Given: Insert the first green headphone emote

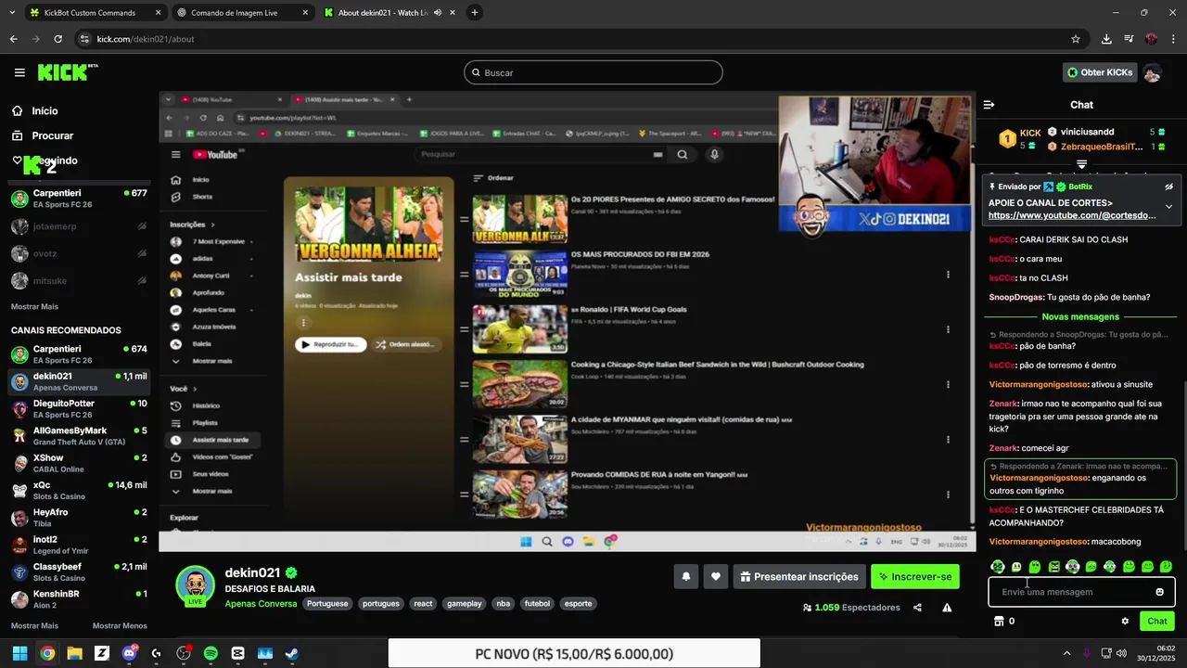Looking at the screenshot, I should coord(998,566).
